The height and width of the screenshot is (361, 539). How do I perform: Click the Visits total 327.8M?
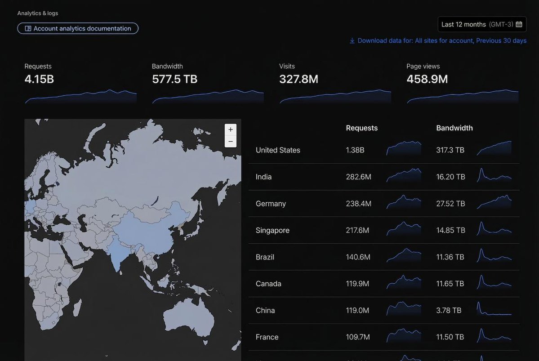pos(298,79)
